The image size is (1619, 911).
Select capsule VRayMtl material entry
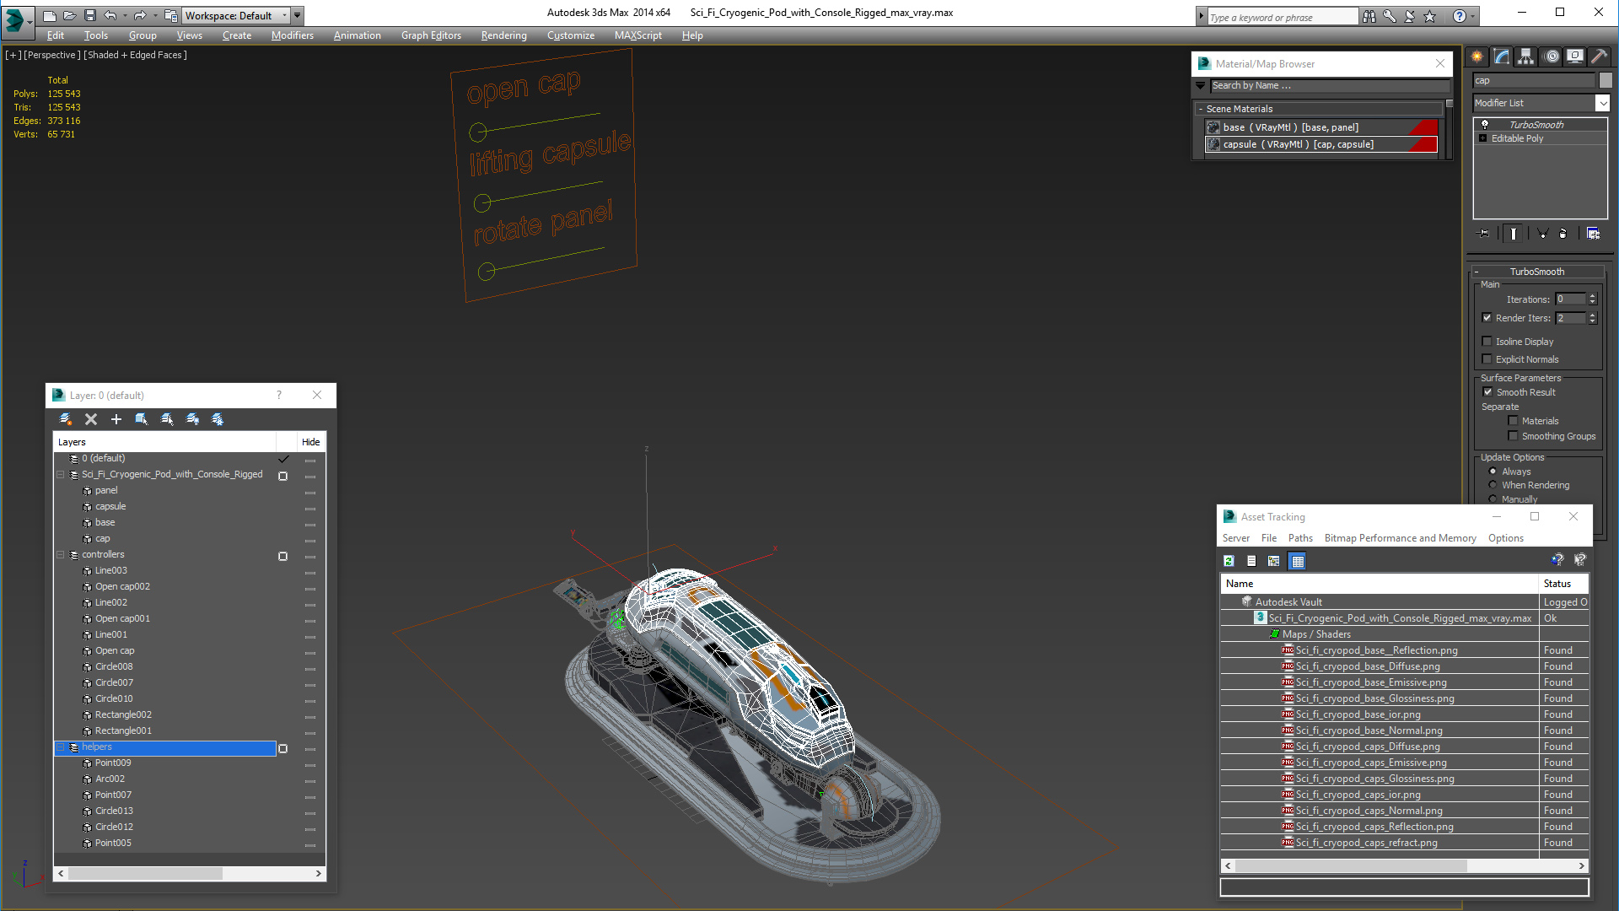1321,144
